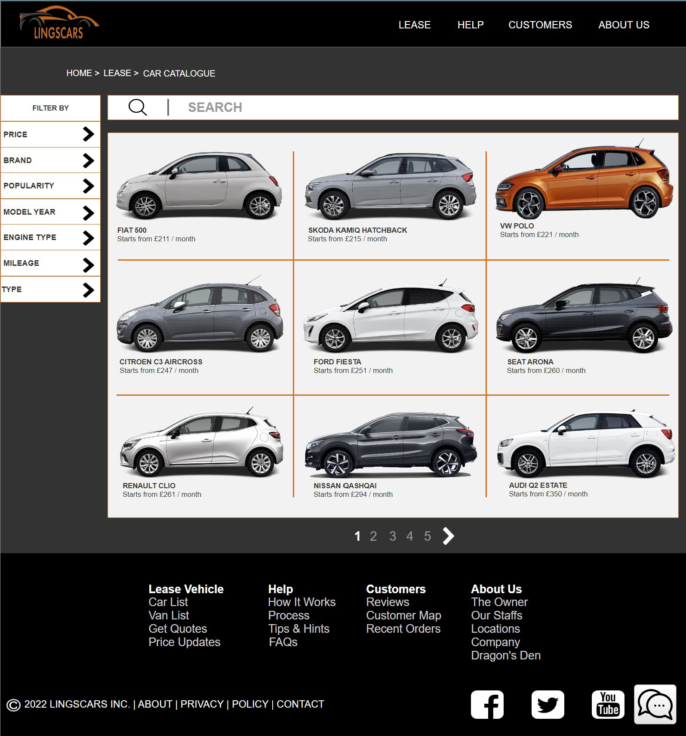
Task: Open Customer Map footer link
Action: (403, 616)
